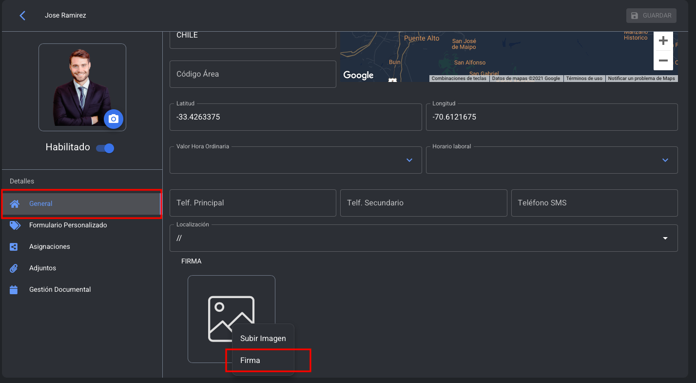The width and height of the screenshot is (696, 383).
Task: Zoom in on the map
Action: pyautogui.click(x=663, y=41)
